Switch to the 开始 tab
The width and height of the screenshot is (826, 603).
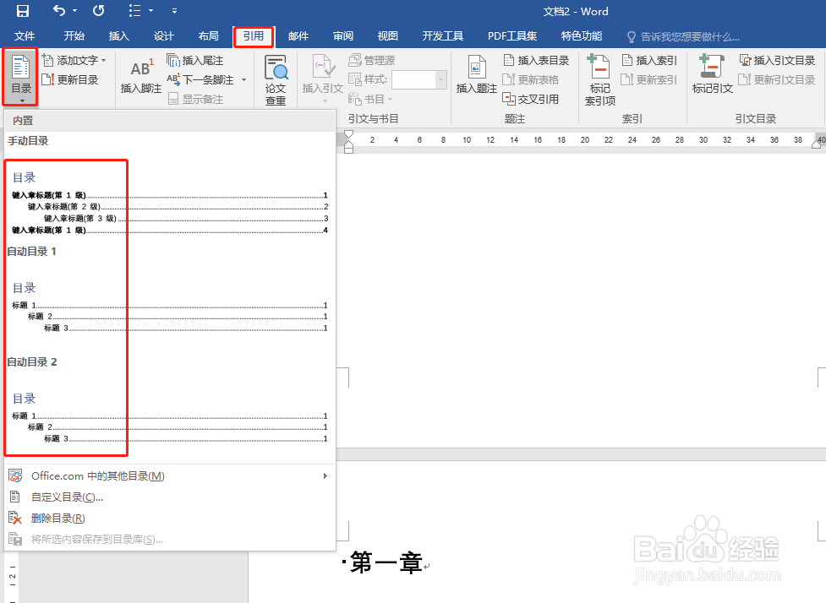tap(74, 36)
